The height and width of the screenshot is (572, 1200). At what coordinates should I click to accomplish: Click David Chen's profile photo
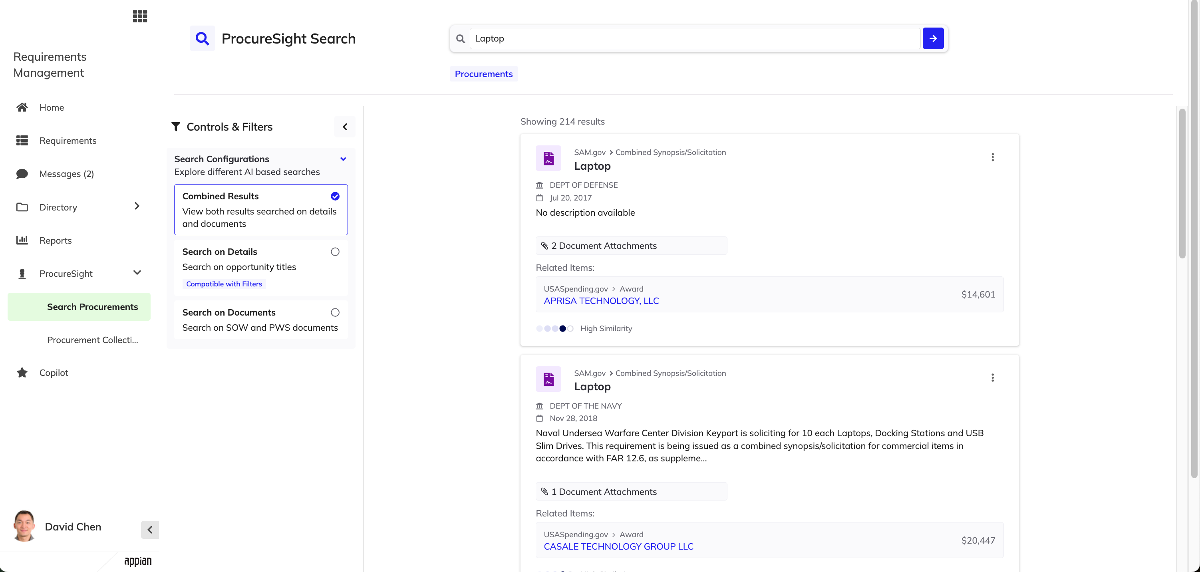24,526
